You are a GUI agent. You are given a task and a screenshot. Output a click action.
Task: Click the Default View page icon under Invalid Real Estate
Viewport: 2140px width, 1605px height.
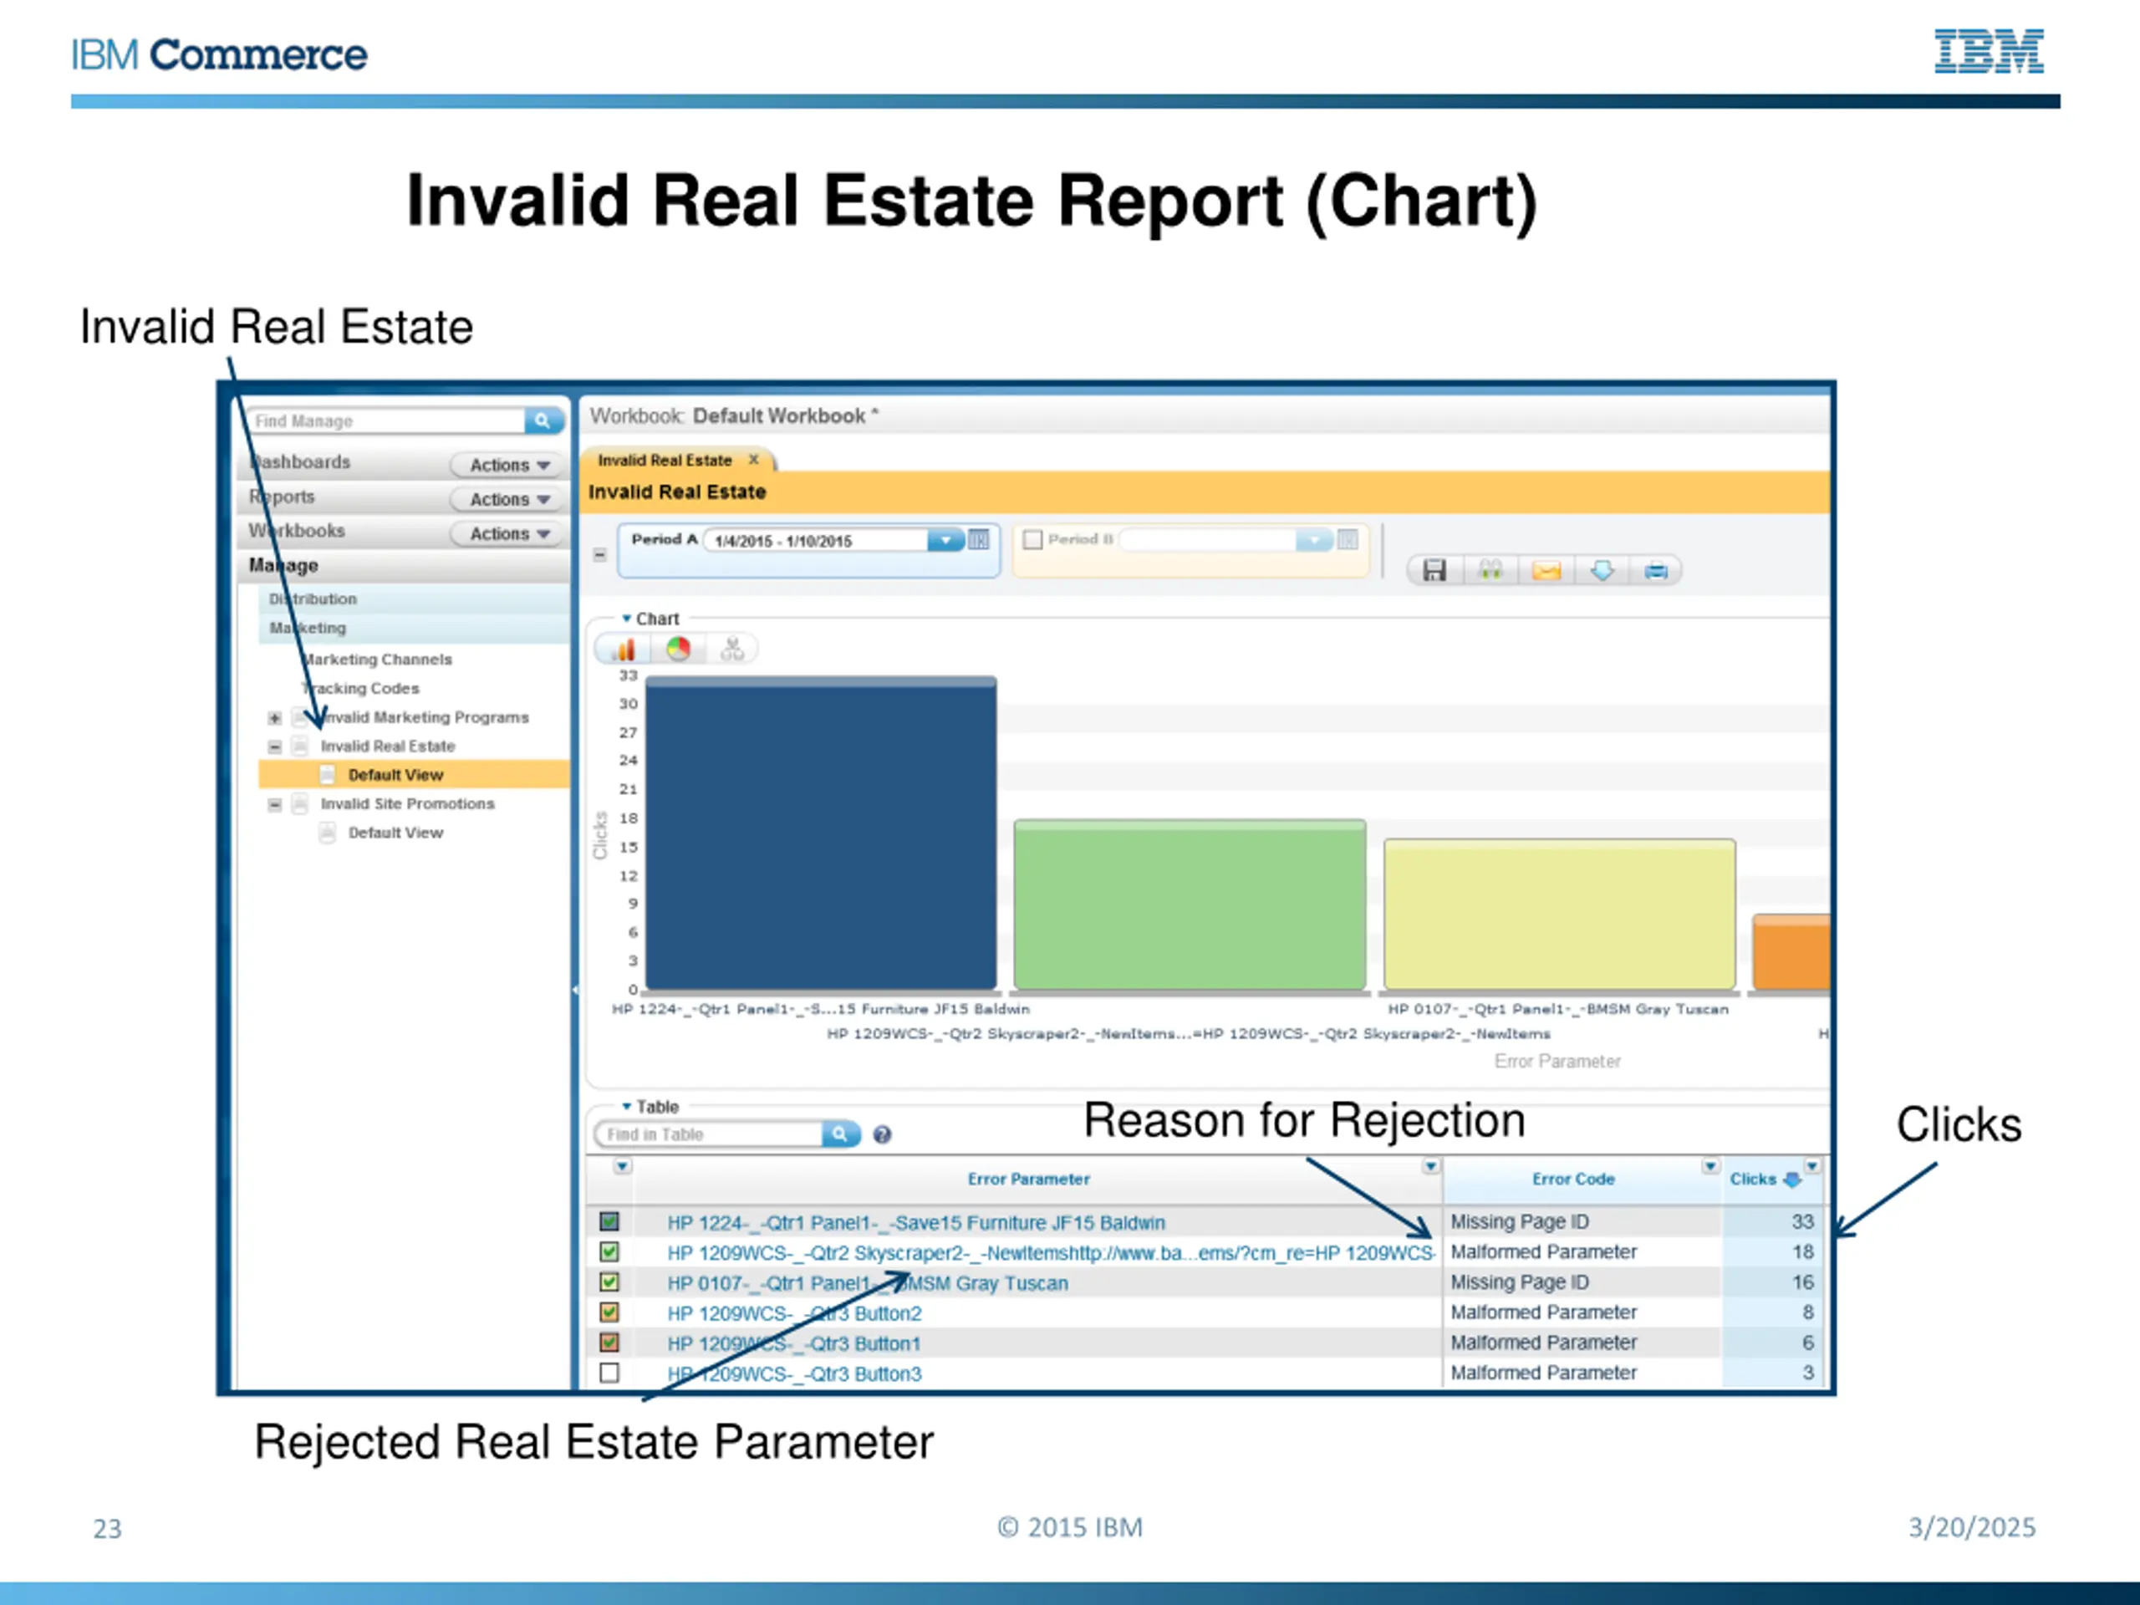(x=328, y=775)
